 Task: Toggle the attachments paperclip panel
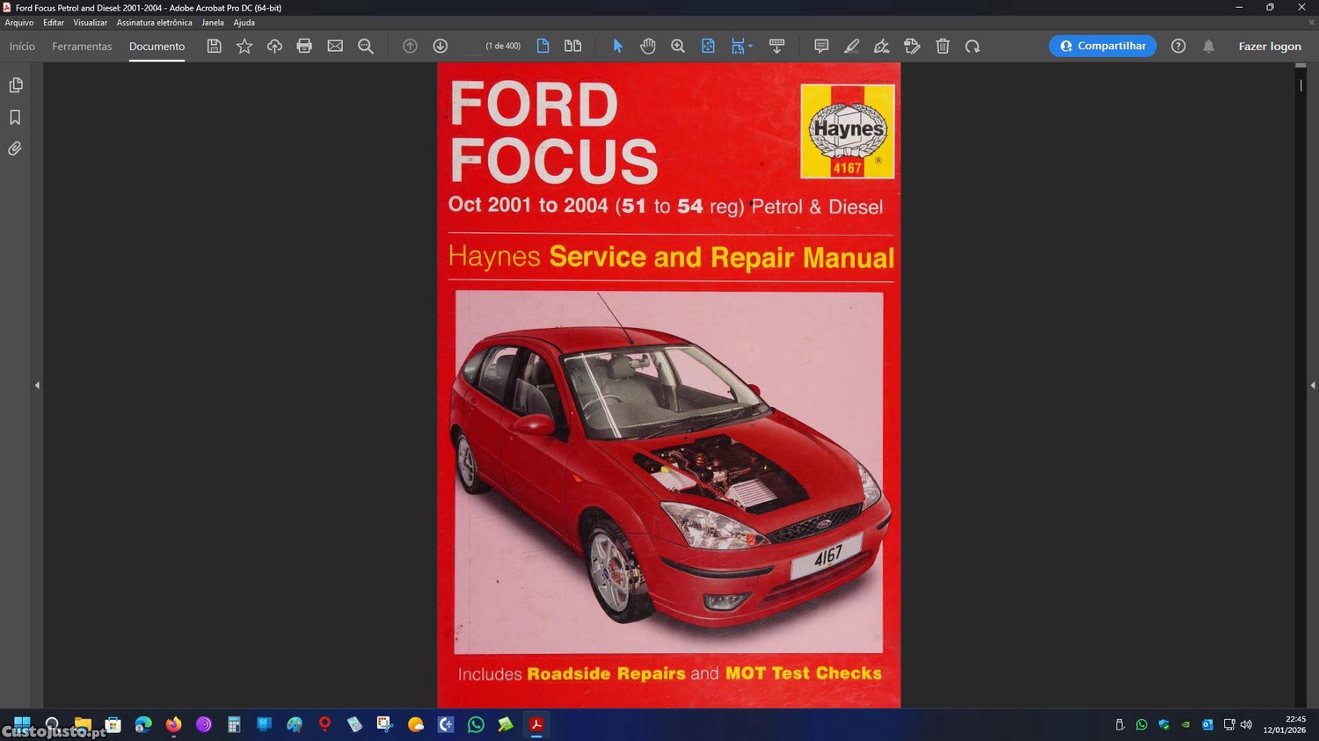tap(16, 149)
